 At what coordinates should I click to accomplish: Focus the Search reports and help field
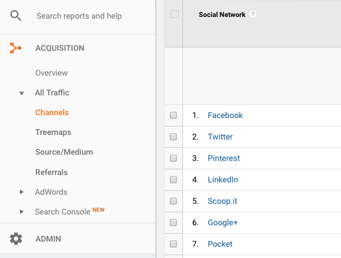click(79, 16)
